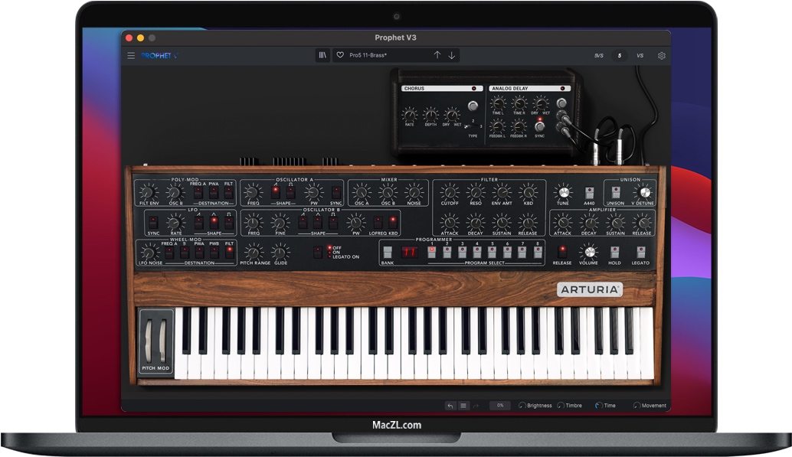The image size is (792, 457).
Task: Switch to the VS synth mode tab
Action: 640,56
